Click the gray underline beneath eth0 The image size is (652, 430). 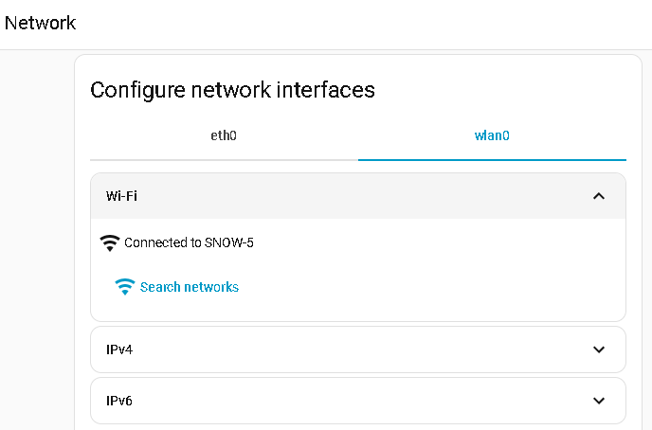click(x=224, y=160)
